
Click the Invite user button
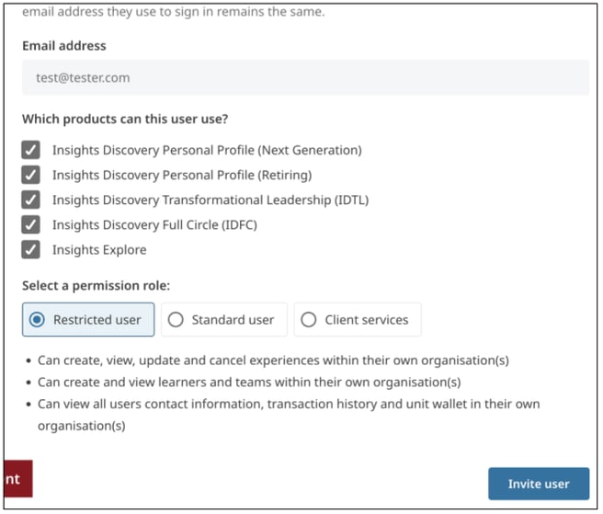(x=539, y=484)
